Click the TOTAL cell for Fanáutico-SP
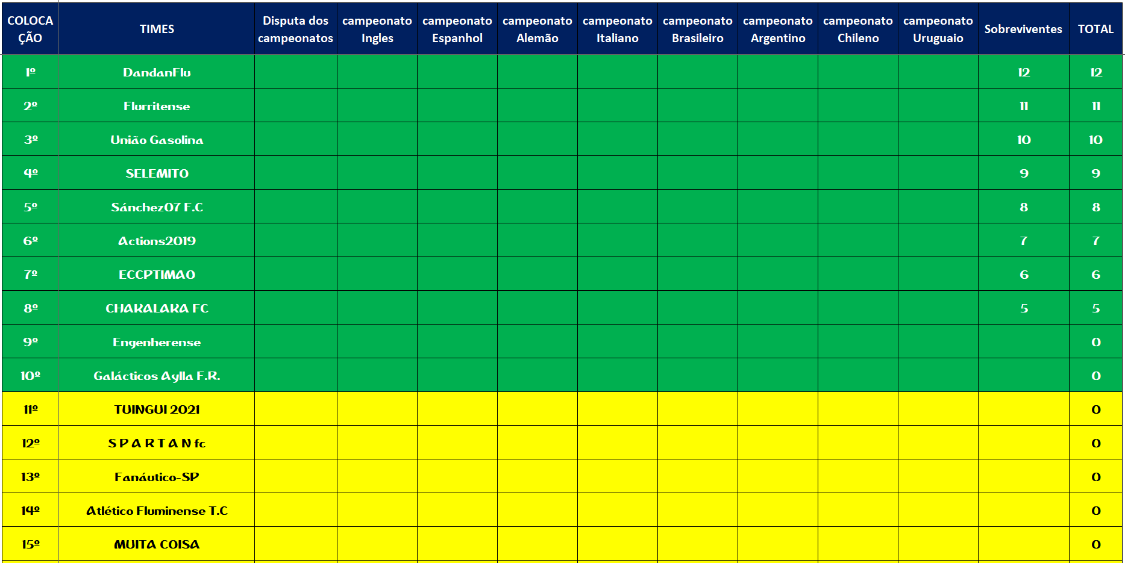 (x=1095, y=477)
